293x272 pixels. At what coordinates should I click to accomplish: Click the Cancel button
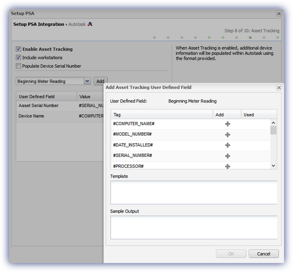[264, 254]
